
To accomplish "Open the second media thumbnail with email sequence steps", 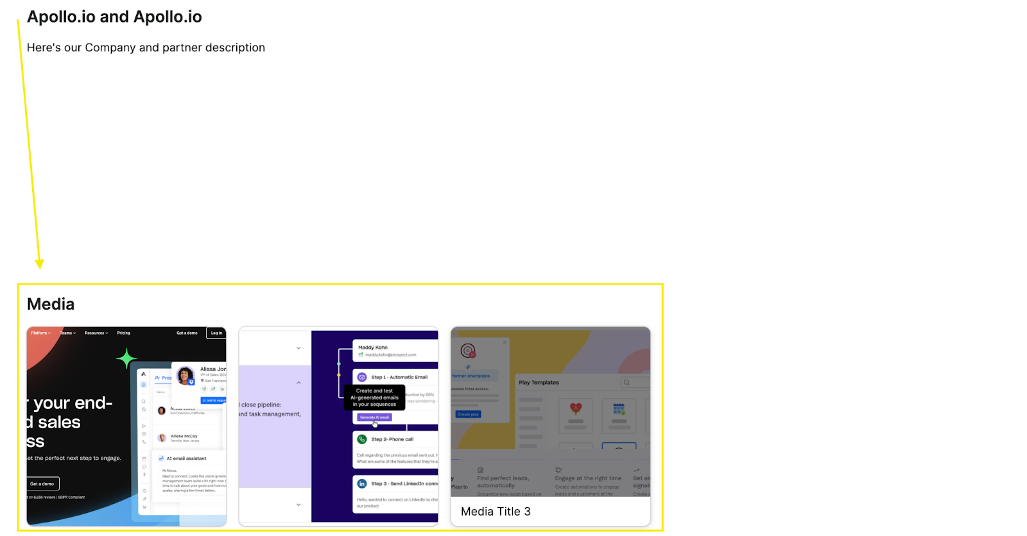I will 338,426.
